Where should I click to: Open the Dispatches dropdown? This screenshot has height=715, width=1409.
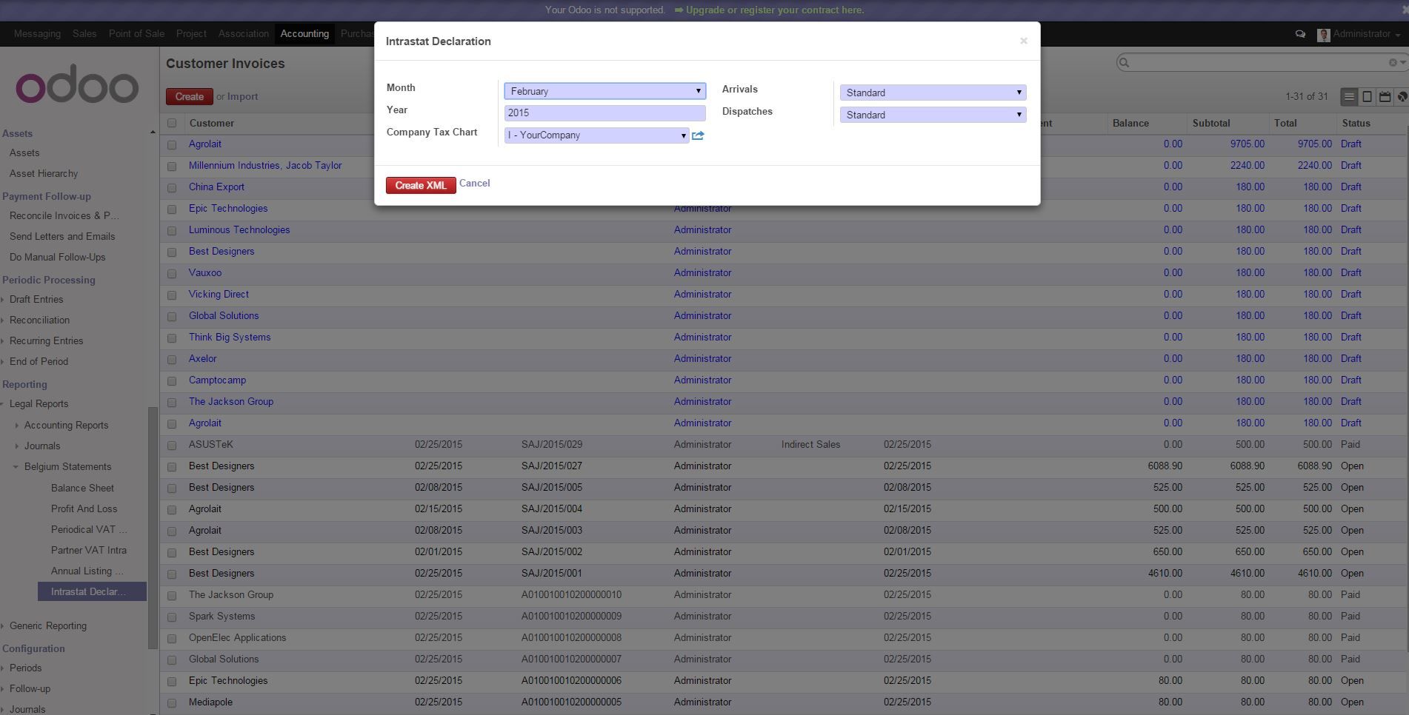click(x=933, y=115)
